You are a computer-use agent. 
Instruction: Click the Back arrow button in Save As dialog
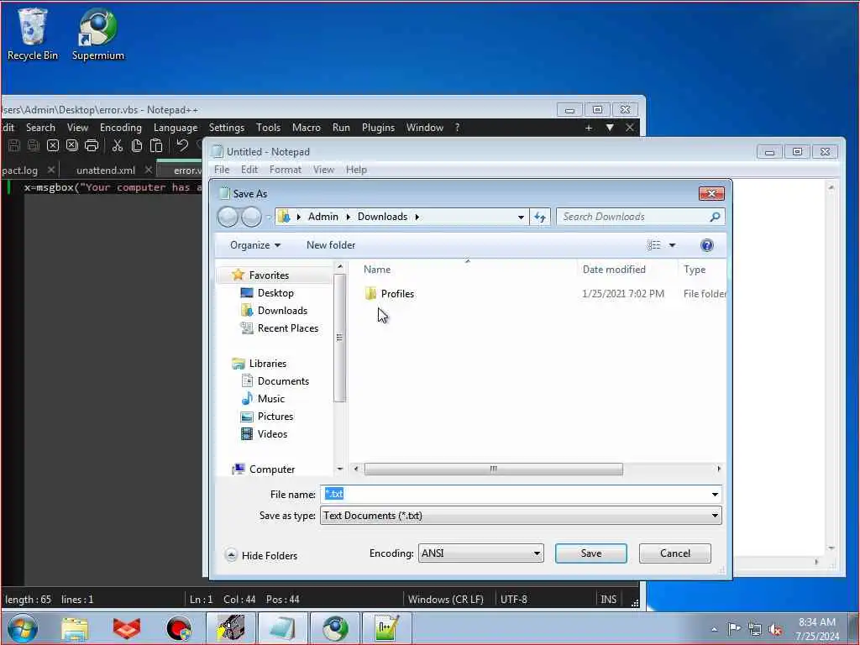coord(228,218)
